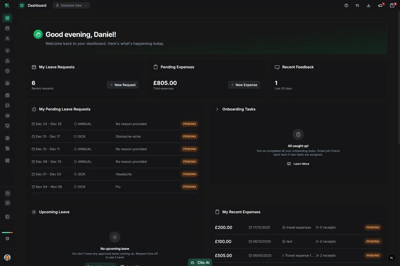Open the calendar icon in left sidebar
This screenshot has width=400, height=266.
click(x=7, y=28)
